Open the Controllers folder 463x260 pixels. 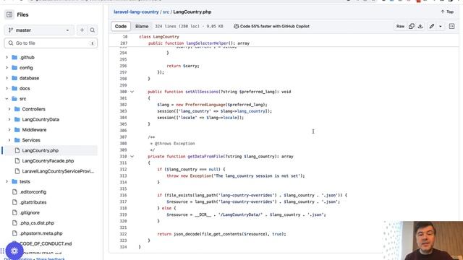[34, 109]
